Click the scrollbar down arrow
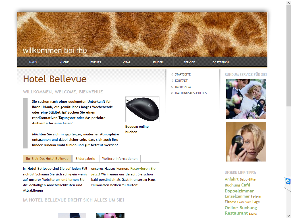Image resolution: width=291 pixels, height=218 pixels. [289, 216]
